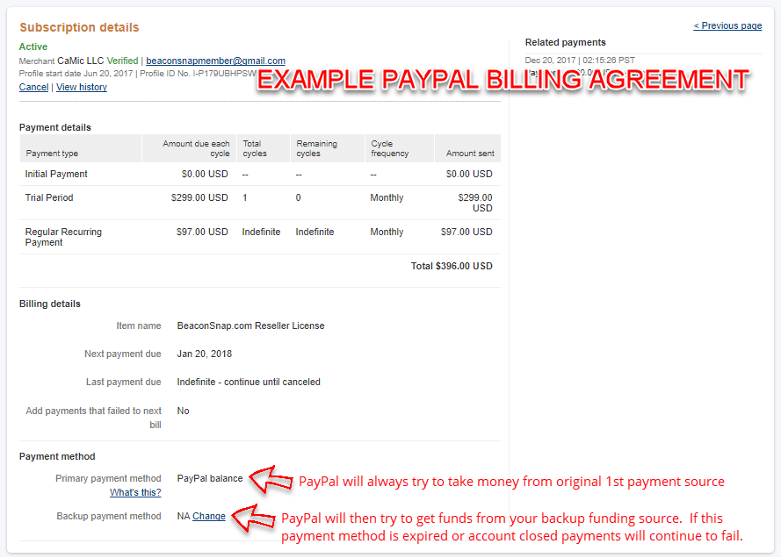Click the Remaining cycles column header
781x558 pixels.
(316, 148)
